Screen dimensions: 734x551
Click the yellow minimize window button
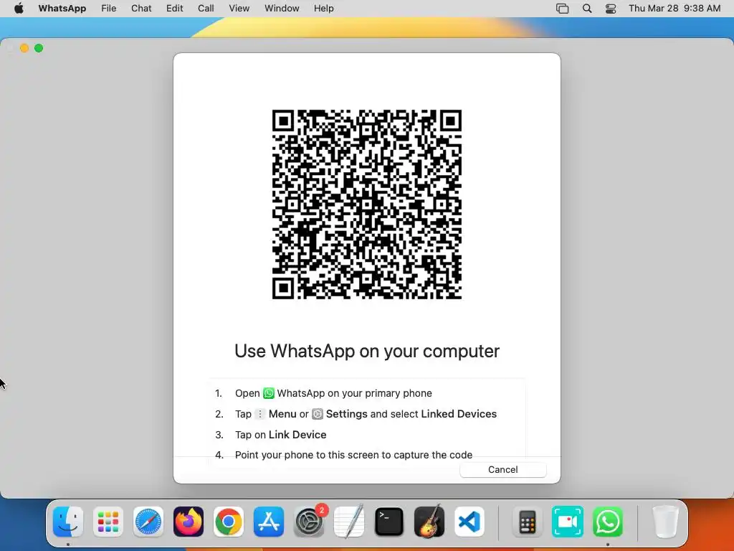(x=24, y=48)
